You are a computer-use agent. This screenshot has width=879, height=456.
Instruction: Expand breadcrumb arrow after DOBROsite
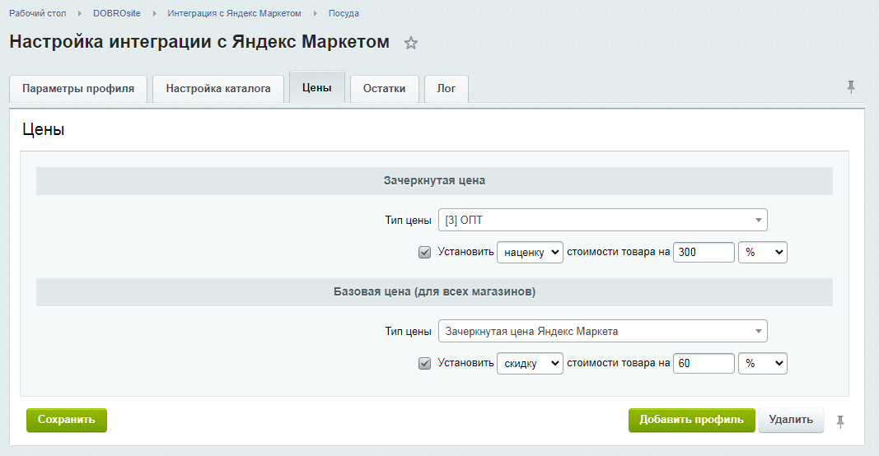point(154,13)
